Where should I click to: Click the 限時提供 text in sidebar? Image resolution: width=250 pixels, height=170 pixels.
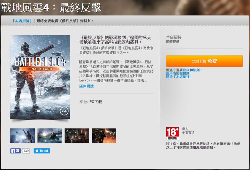coord(173,42)
